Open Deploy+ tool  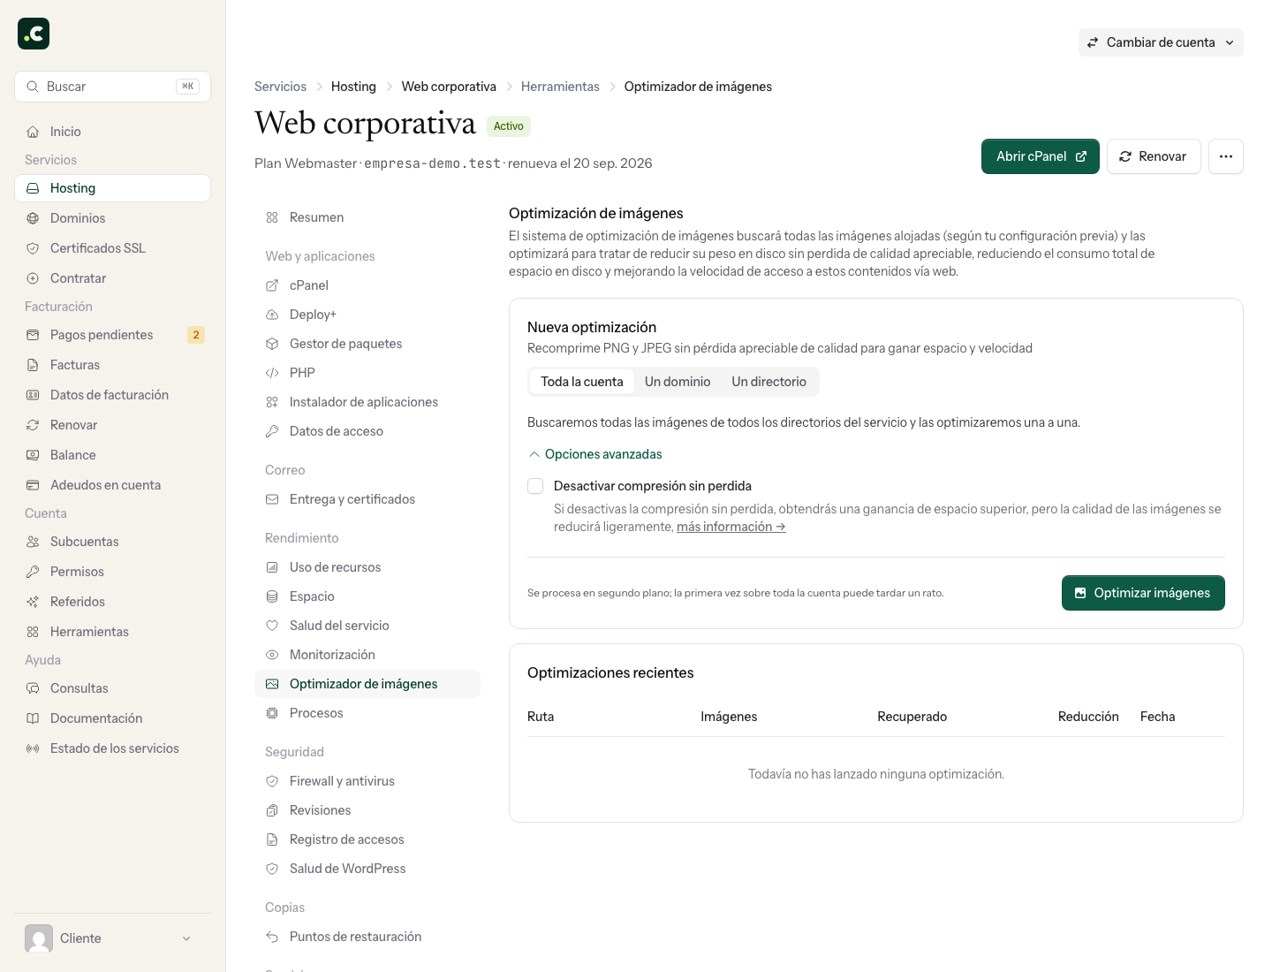coord(367,315)
